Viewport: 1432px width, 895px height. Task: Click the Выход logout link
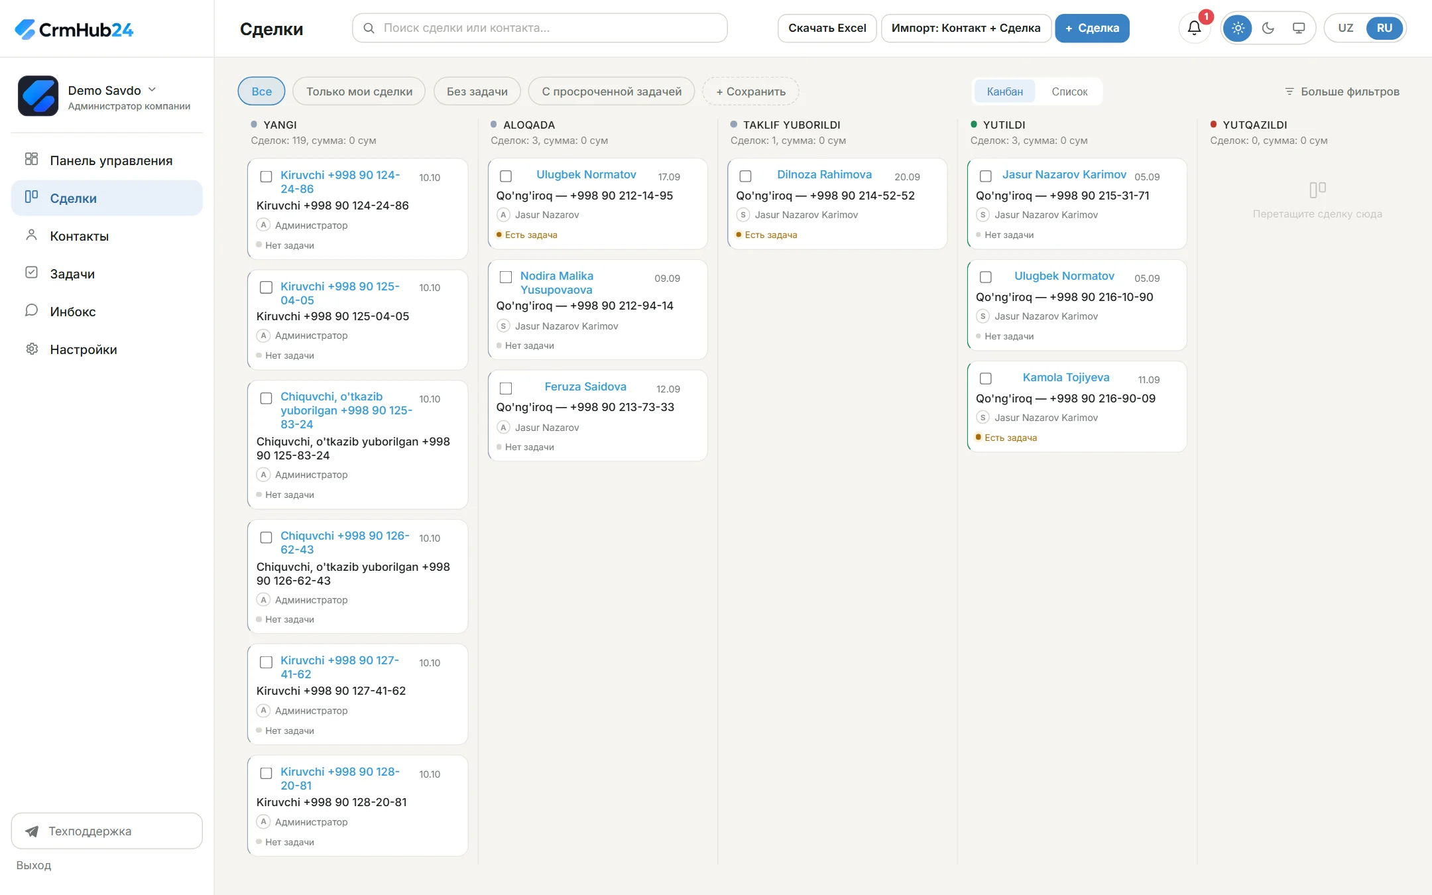click(34, 865)
